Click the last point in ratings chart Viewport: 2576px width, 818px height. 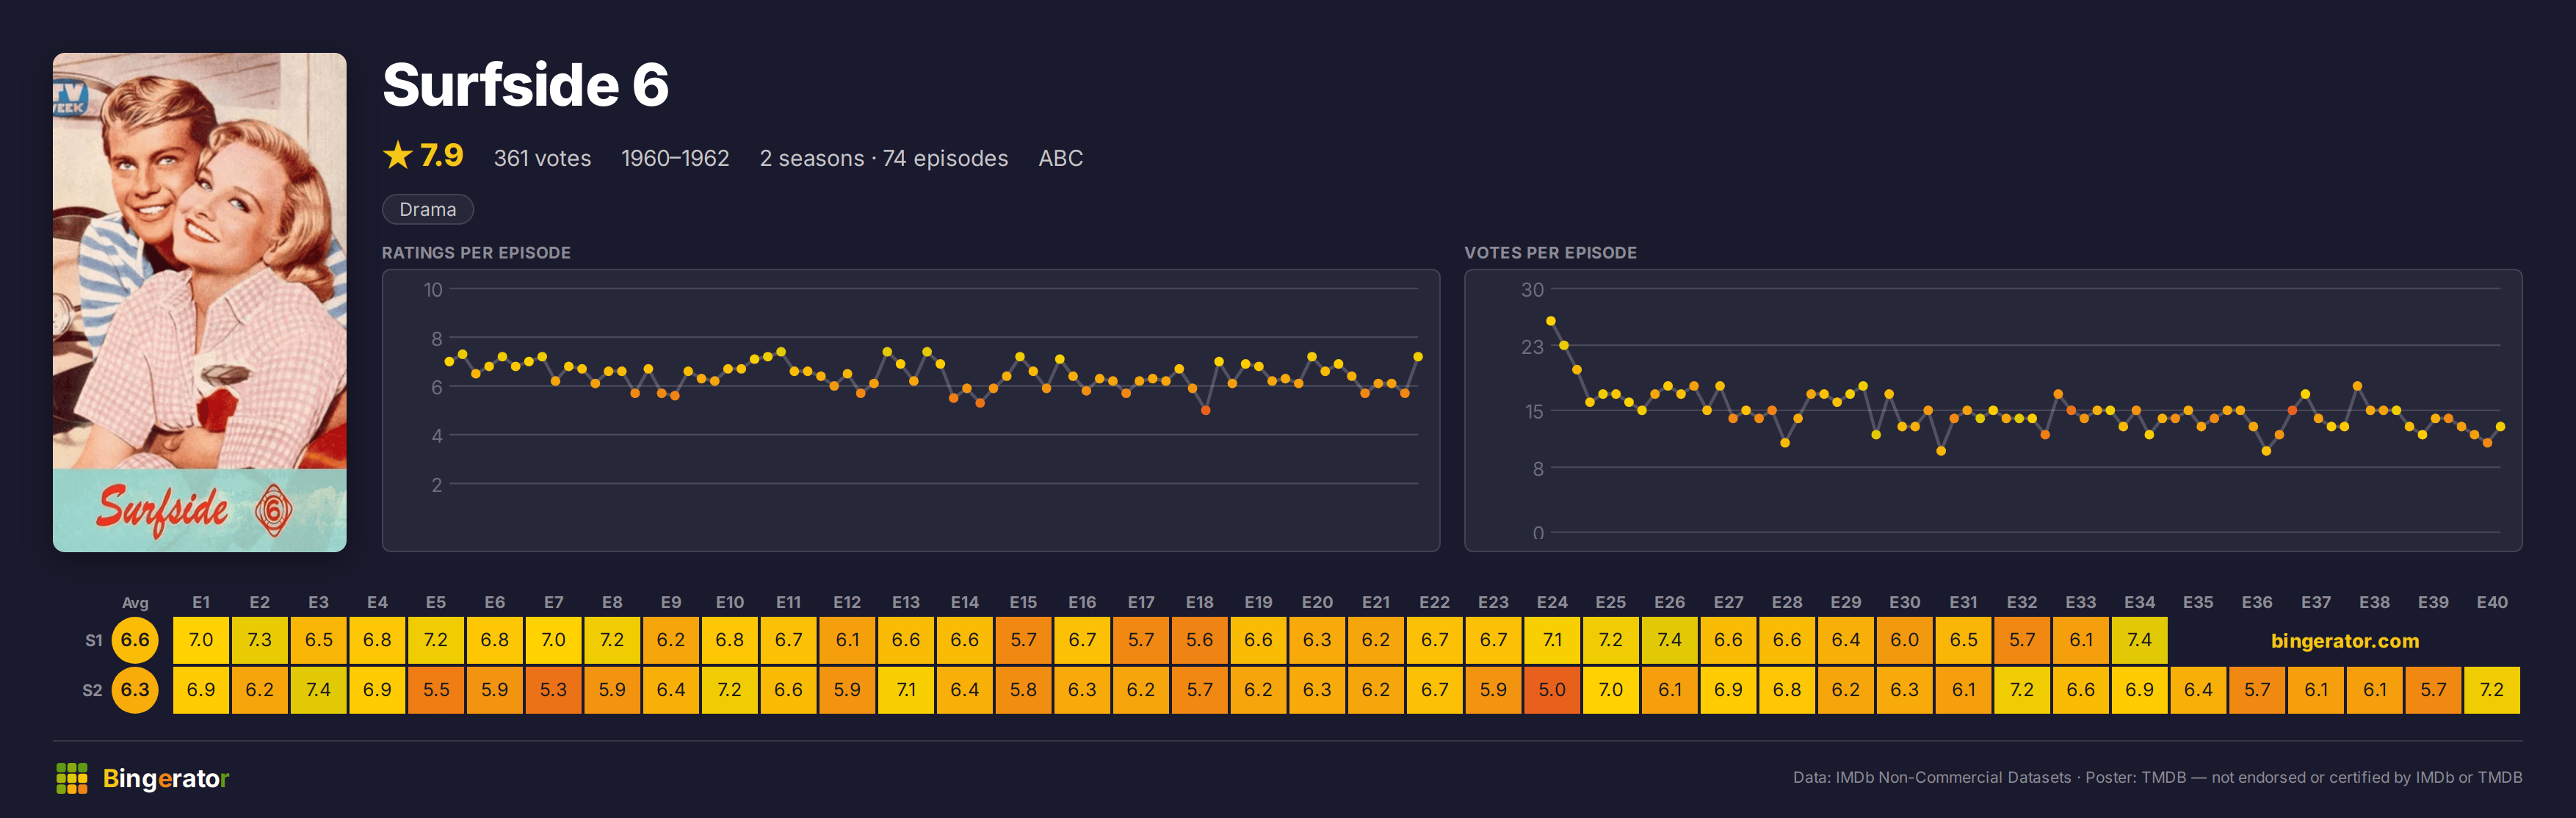click(1418, 357)
